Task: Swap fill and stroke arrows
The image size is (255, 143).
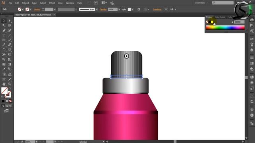Action: 10,88
